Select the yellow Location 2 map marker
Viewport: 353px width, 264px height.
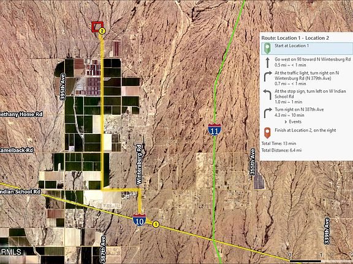(102, 31)
